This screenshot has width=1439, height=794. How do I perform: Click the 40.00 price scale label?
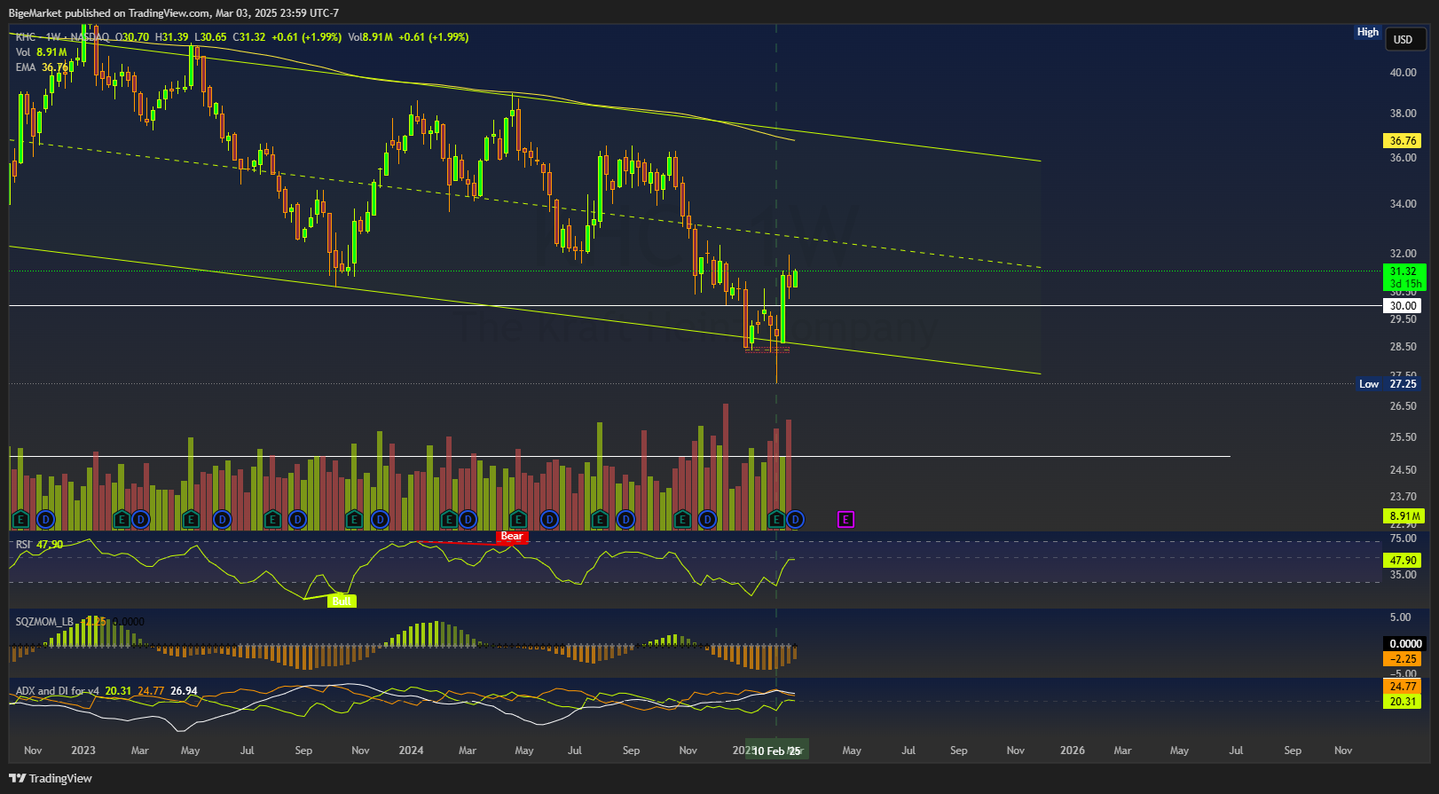point(1403,73)
